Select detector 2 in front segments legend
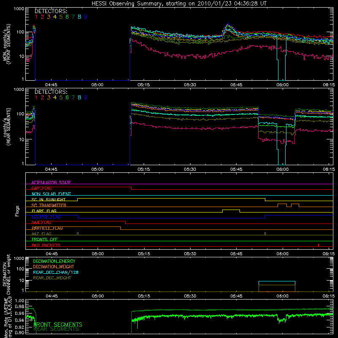 [x=43, y=17]
